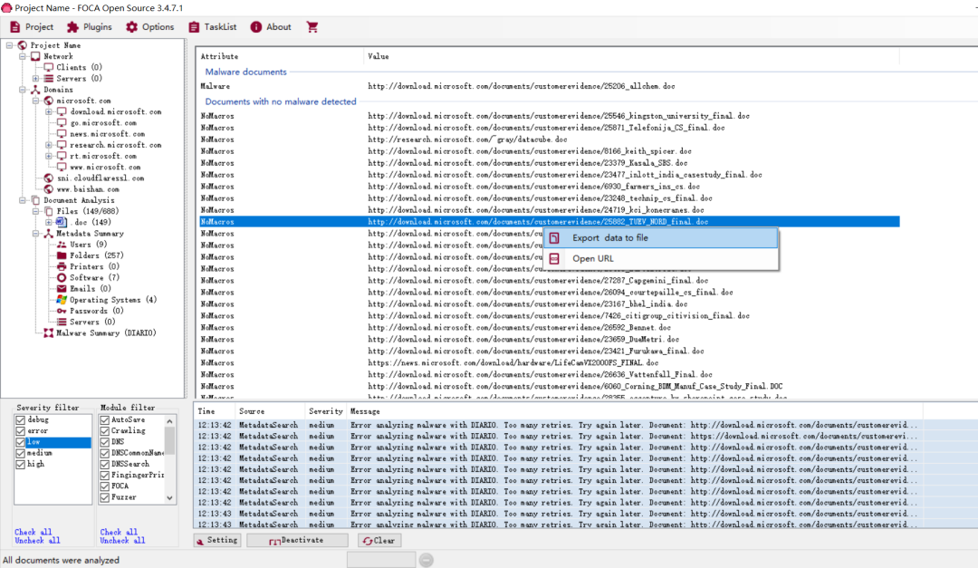
Task: Click the .doc (149) Word file icon
Action: [x=62, y=222]
